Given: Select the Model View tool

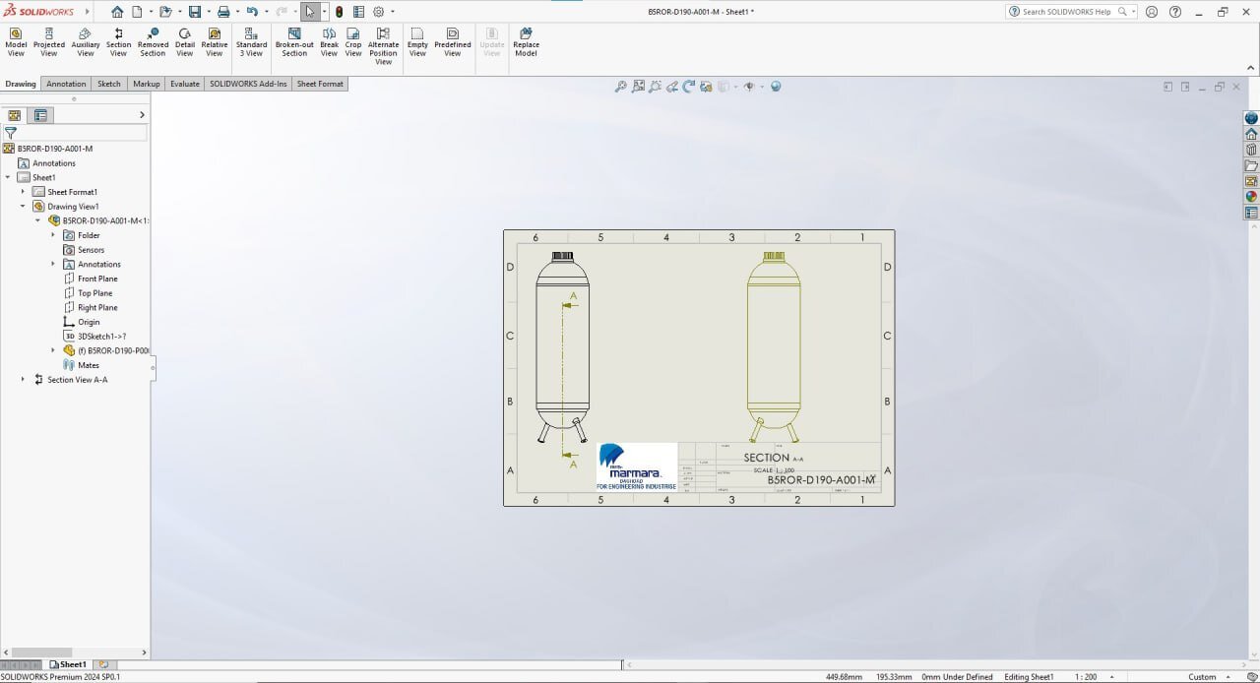Looking at the screenshot, I should [16, 43].
